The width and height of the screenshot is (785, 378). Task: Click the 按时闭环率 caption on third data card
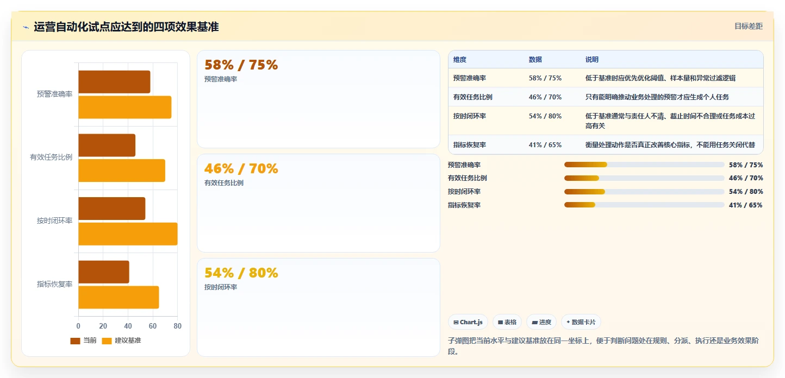pos(221,287)
